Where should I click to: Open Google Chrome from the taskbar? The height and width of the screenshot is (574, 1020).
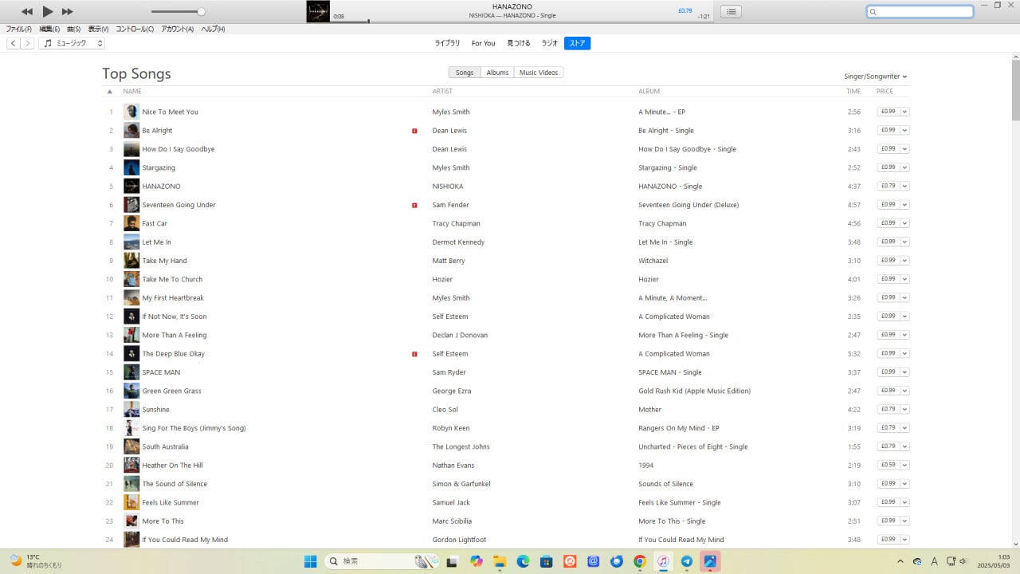(639, 561)
